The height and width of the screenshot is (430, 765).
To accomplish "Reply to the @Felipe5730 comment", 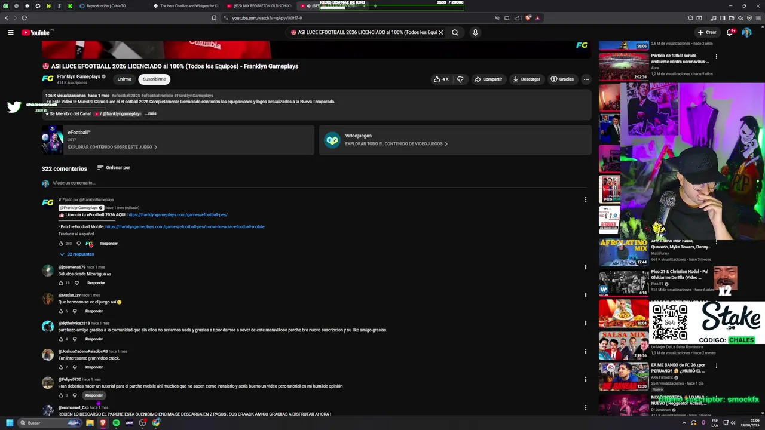I will (x=94, y=395).
